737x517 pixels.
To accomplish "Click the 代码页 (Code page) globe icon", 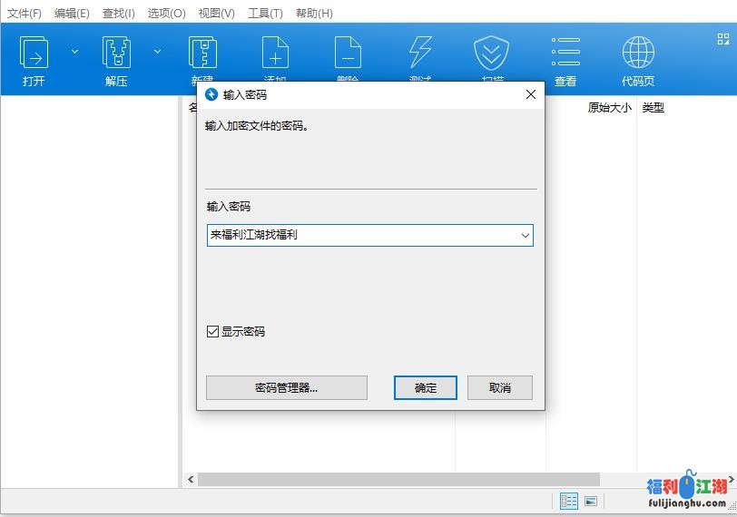I will pos(638,54).
